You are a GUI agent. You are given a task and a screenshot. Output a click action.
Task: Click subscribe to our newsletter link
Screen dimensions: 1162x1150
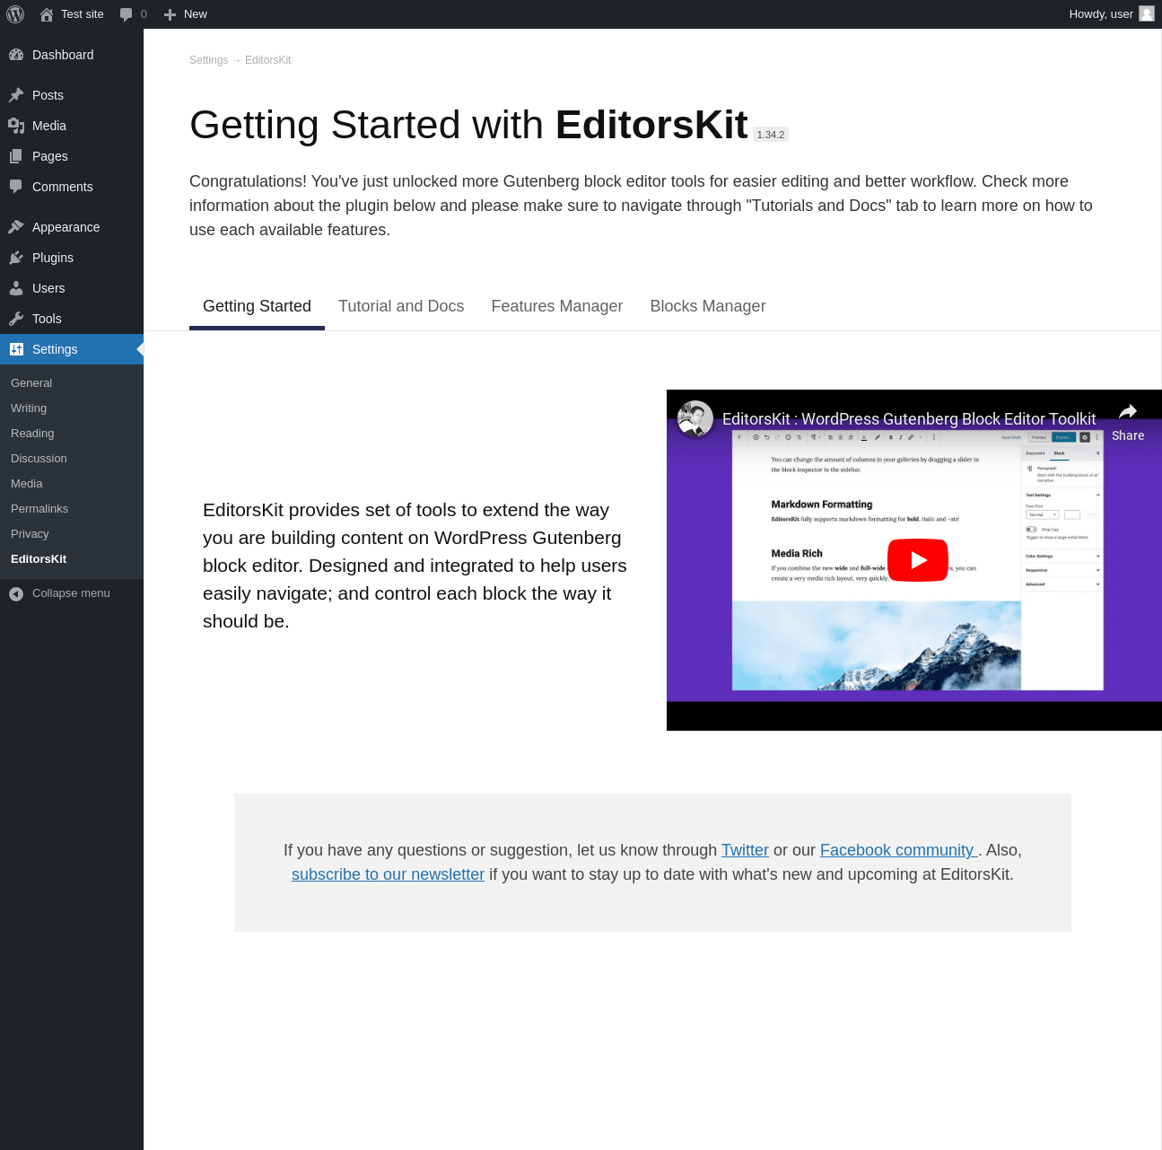tap(388, 874)
